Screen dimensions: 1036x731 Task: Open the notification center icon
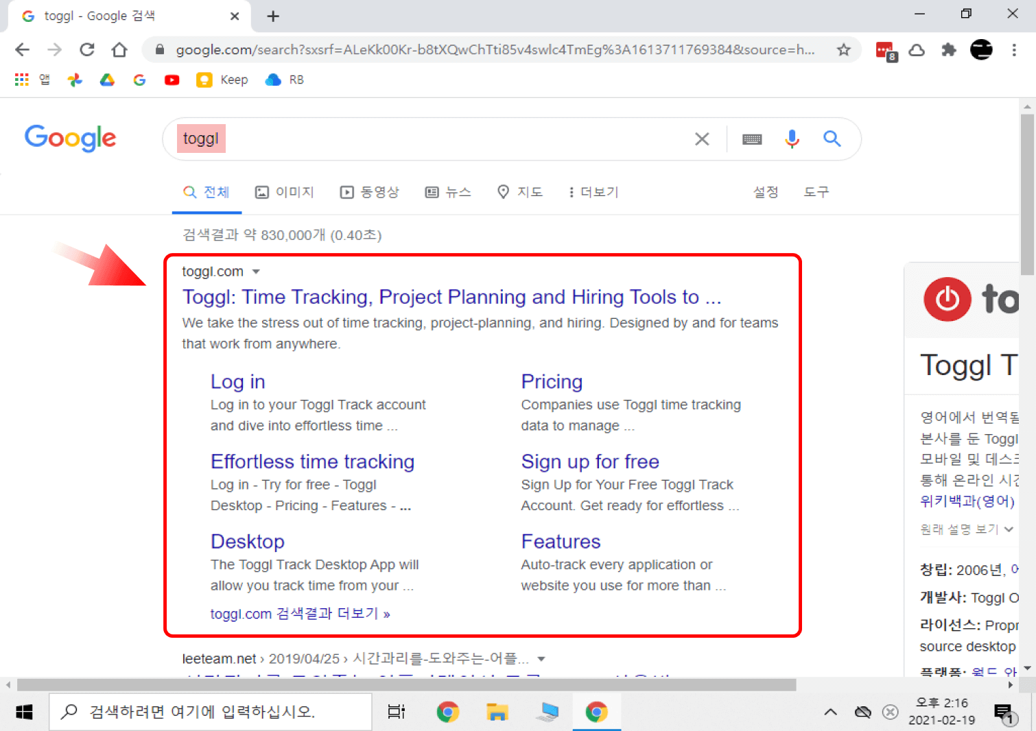(1005, 714)
